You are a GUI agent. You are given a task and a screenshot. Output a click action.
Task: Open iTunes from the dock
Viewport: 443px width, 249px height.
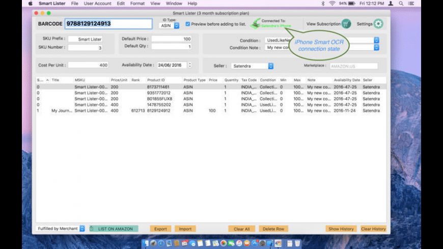239,243
